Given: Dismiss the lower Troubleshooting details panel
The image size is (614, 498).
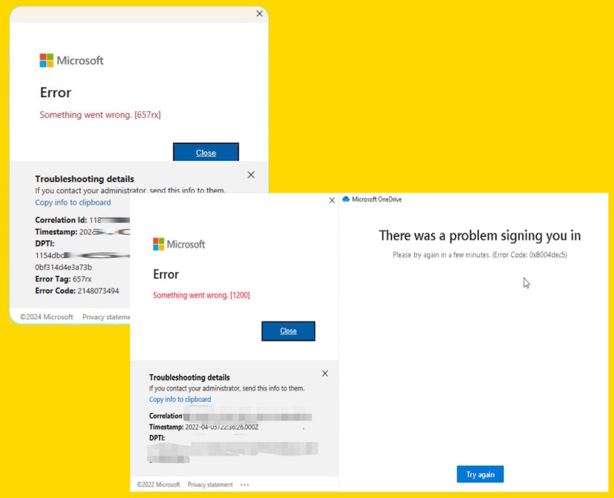Looking at the screenshot, I should pos(325,373).
